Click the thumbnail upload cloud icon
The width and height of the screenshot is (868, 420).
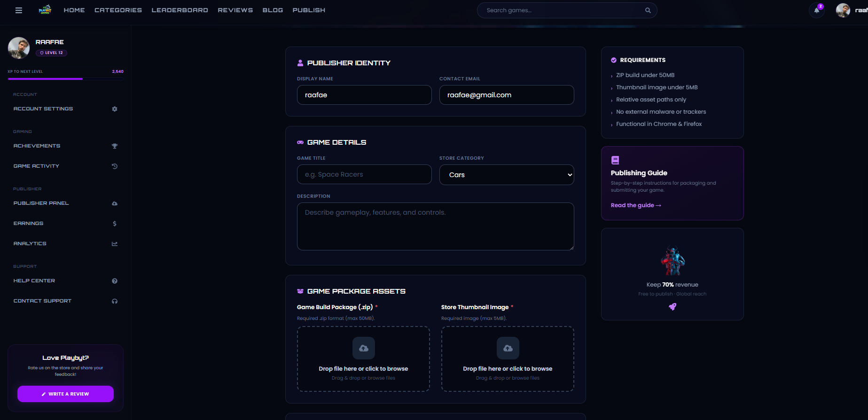508,348
